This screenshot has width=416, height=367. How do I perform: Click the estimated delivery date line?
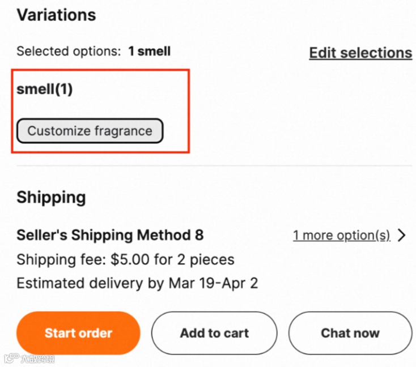pyautogui.click(x=137, y=283)
